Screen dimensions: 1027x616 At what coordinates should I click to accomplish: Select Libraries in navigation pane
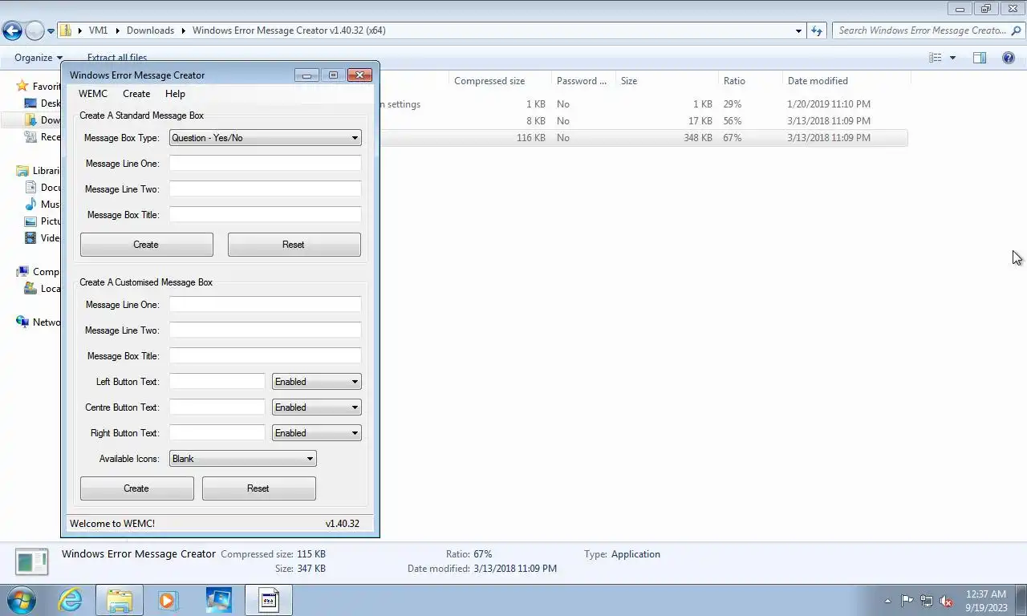tap(40, 171)
